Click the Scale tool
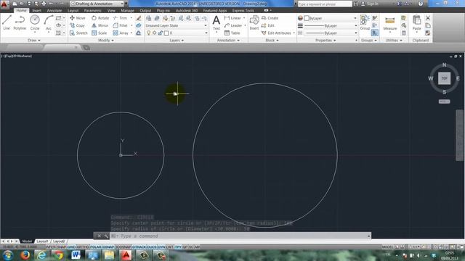Viewport: 465px width, 261px height. (x=100, y=33)
